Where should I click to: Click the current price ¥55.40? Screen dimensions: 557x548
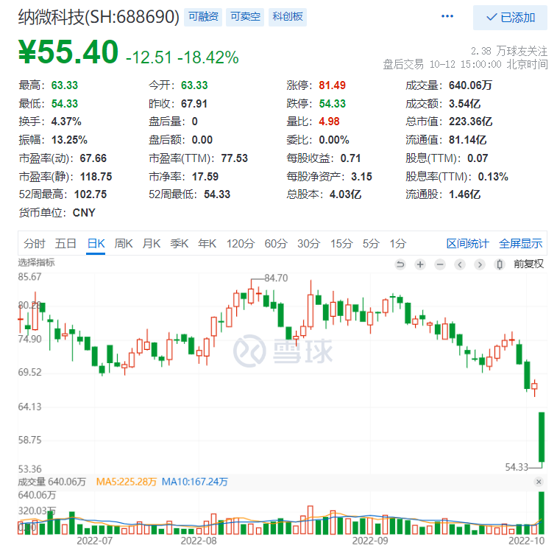[68, 52]
